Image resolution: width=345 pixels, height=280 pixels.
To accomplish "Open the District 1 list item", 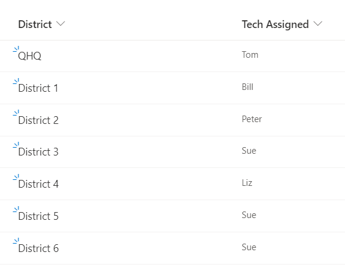I will coord(38,88).
